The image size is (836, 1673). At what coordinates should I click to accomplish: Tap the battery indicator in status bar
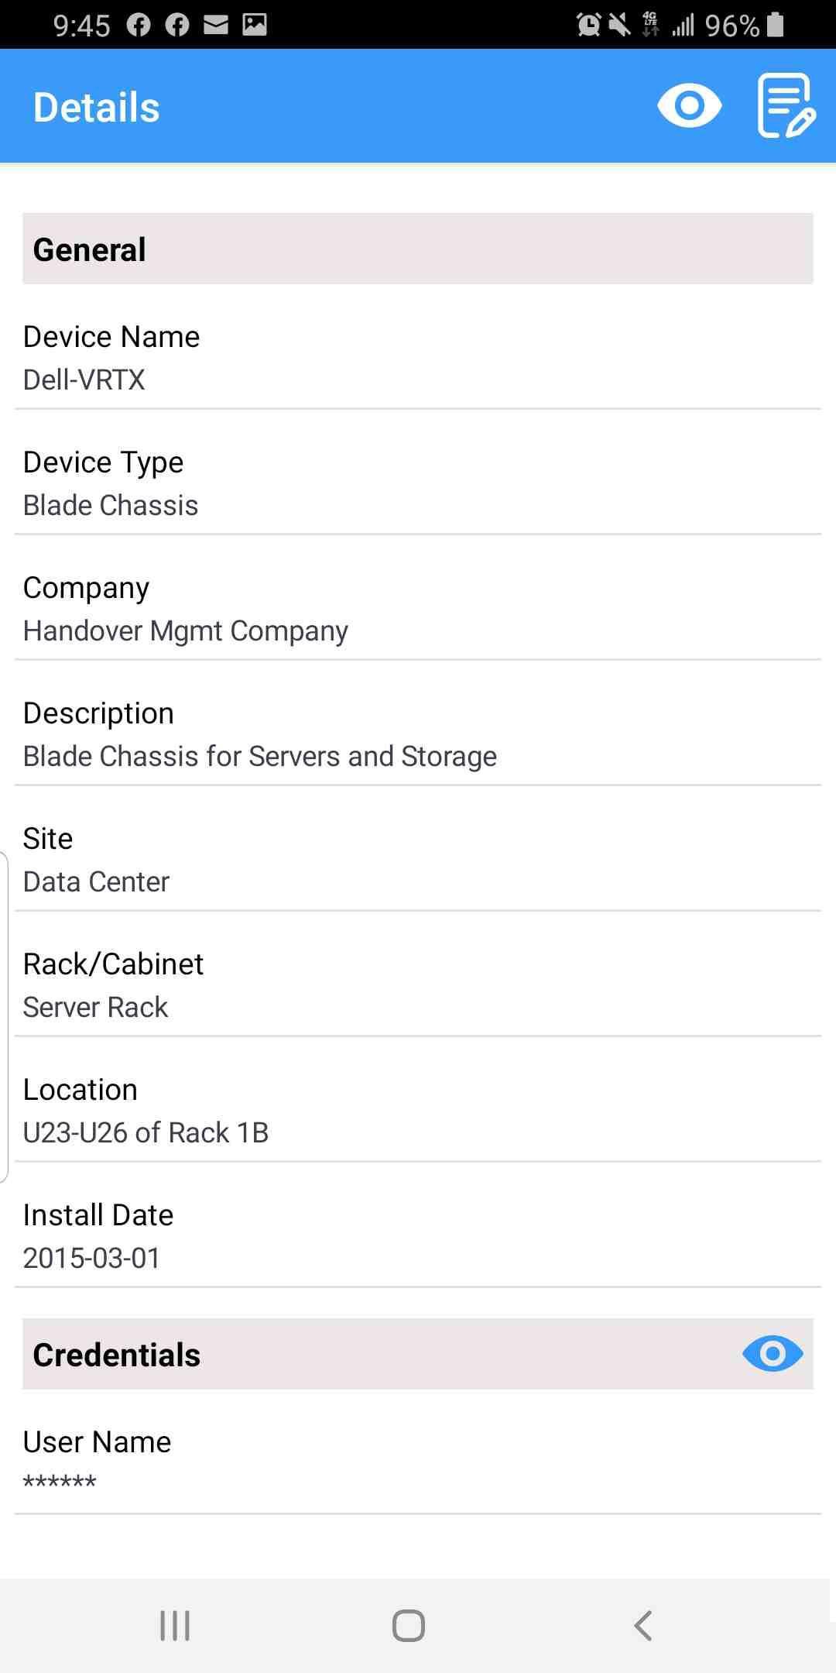pos(775,25)
